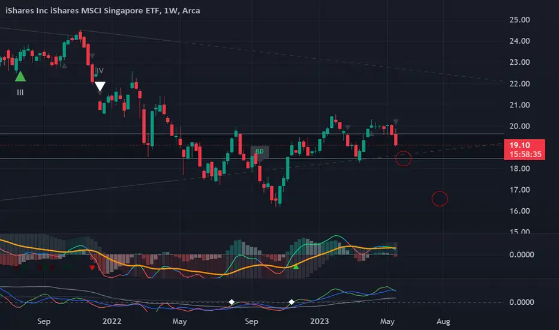Click the 2023 label on the time axis
This screenshot has width=559, height=330.
click(320, 321)
